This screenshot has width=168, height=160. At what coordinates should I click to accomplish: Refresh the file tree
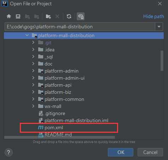[69, 16]
